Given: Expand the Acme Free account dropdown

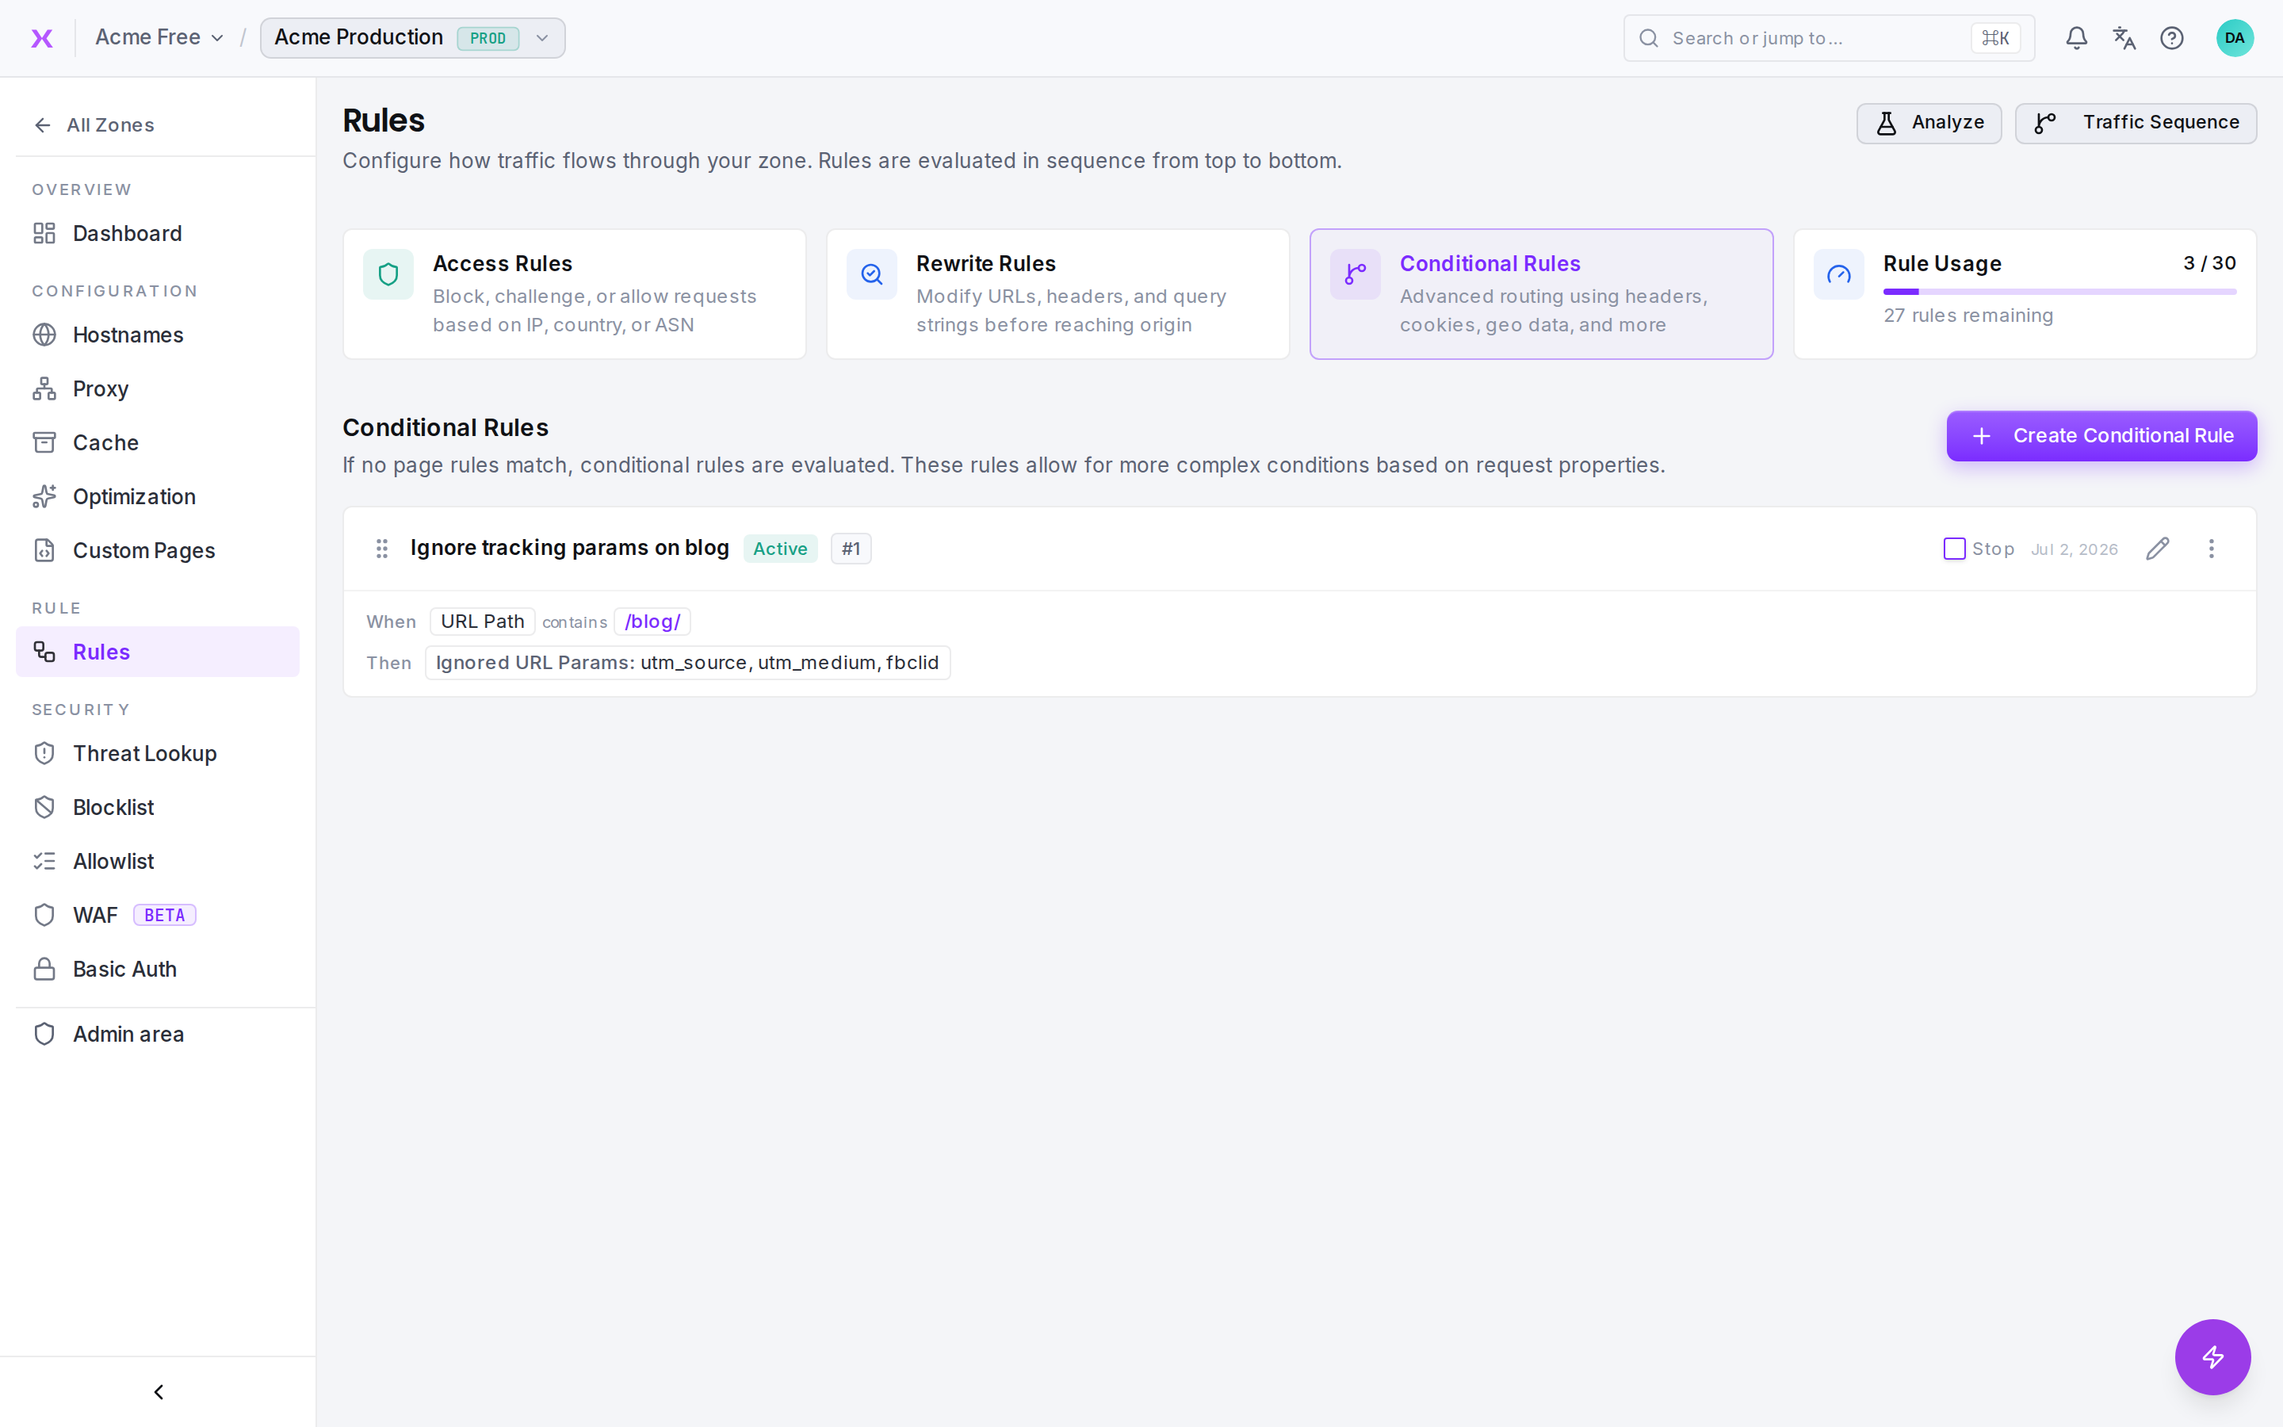Looking at the screenshot, I should click(x=159, y=38).
